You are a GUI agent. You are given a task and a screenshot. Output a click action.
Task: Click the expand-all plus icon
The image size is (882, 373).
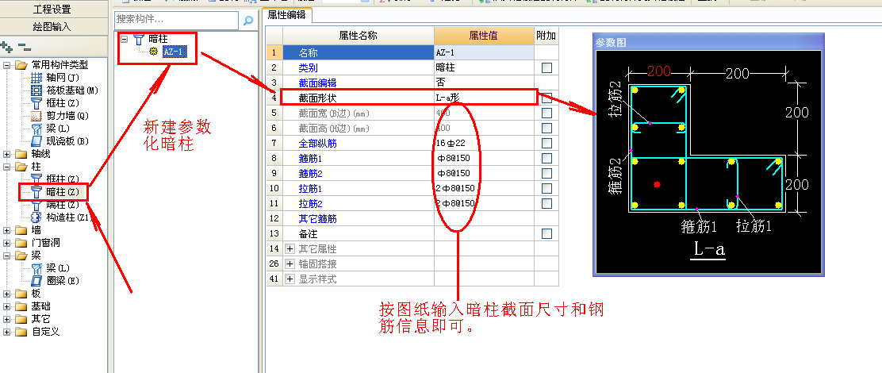pyautogui.click(x=7, y=46)
